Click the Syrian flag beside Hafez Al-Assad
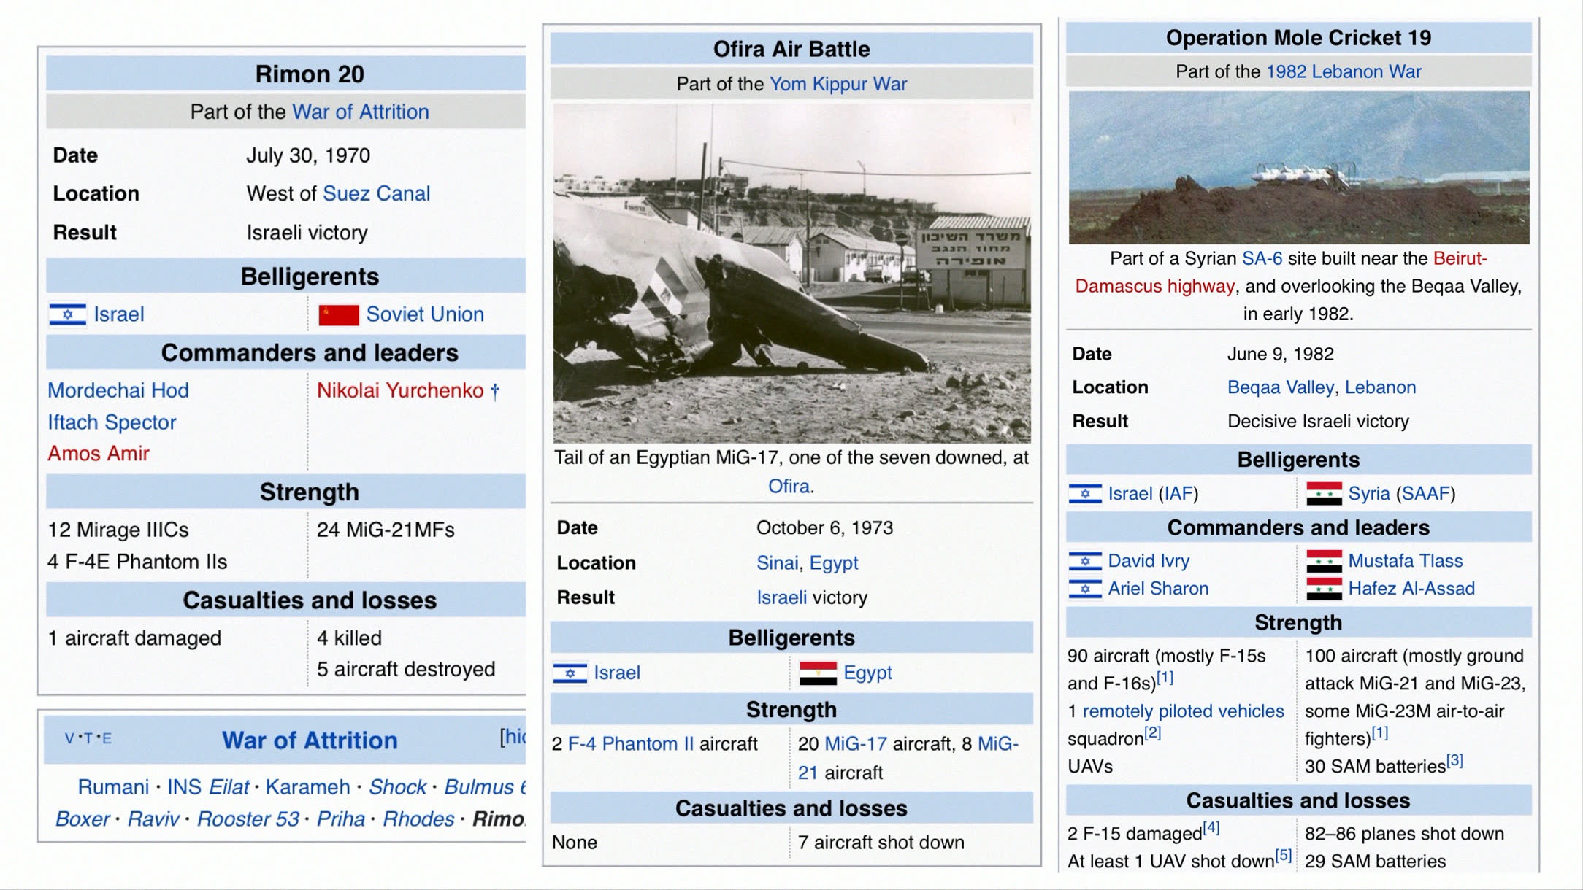This screenshot has height=890, width=1583. 1324,589
